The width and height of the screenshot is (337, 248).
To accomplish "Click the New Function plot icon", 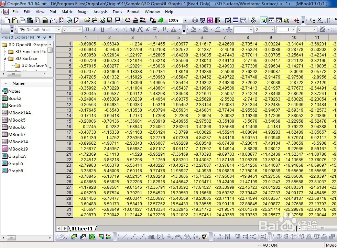I will point(53,20).
